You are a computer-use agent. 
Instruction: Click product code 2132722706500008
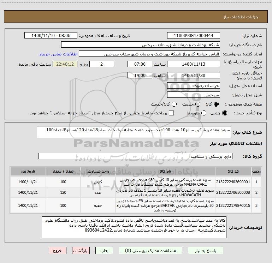click(x=233, y=192)
